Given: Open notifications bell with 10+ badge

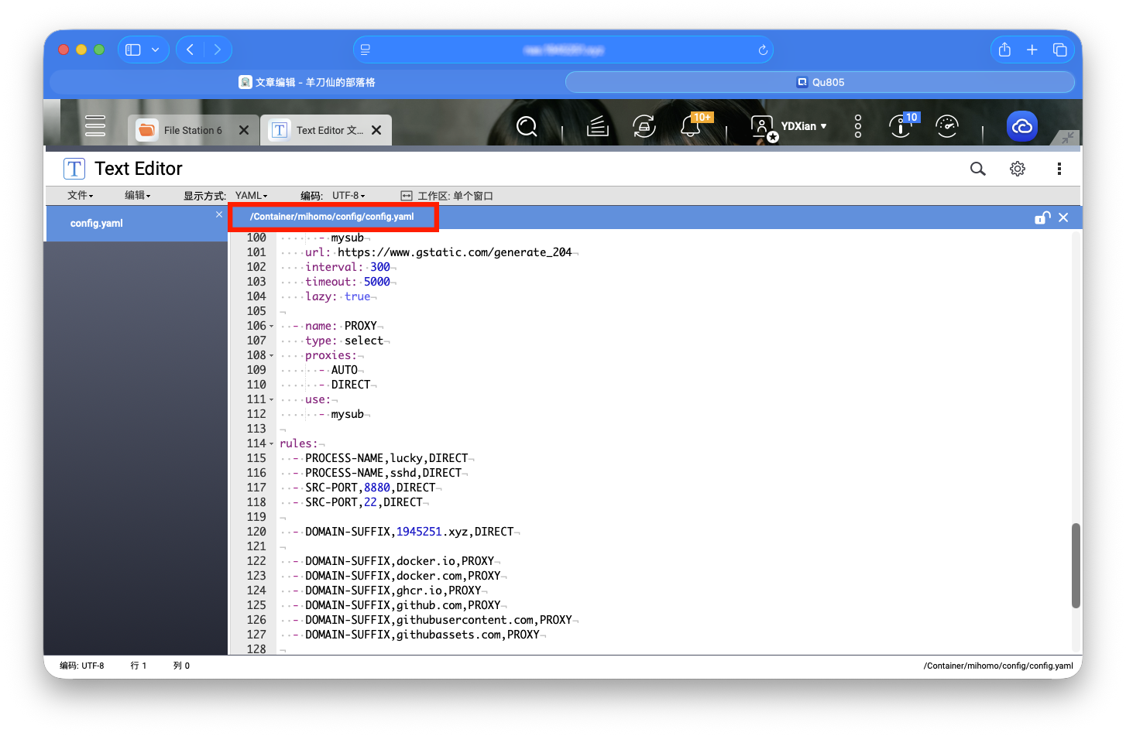Looking at the screenshot, I should (x=690, y=126).
